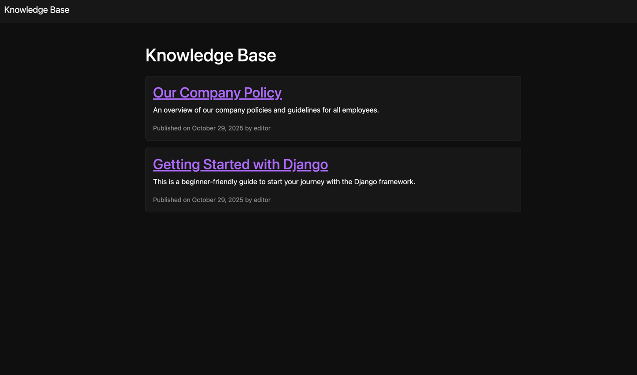
Task: Click blank page background below the article cards
Action: 333,291
